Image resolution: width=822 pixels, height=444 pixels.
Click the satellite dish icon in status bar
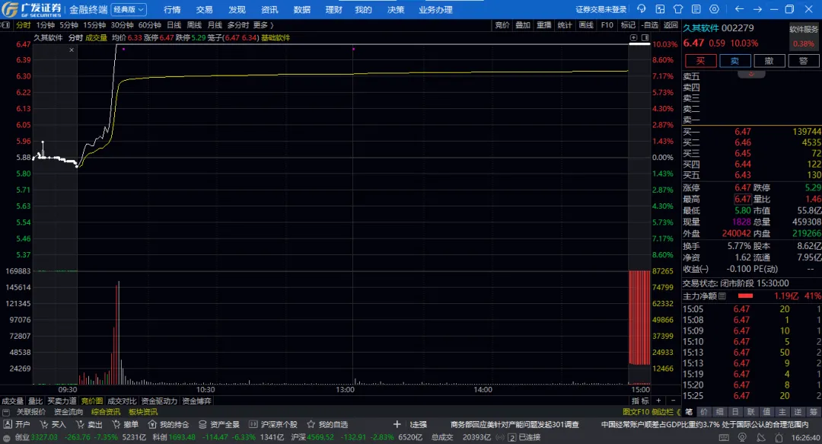tap(761, 437)
